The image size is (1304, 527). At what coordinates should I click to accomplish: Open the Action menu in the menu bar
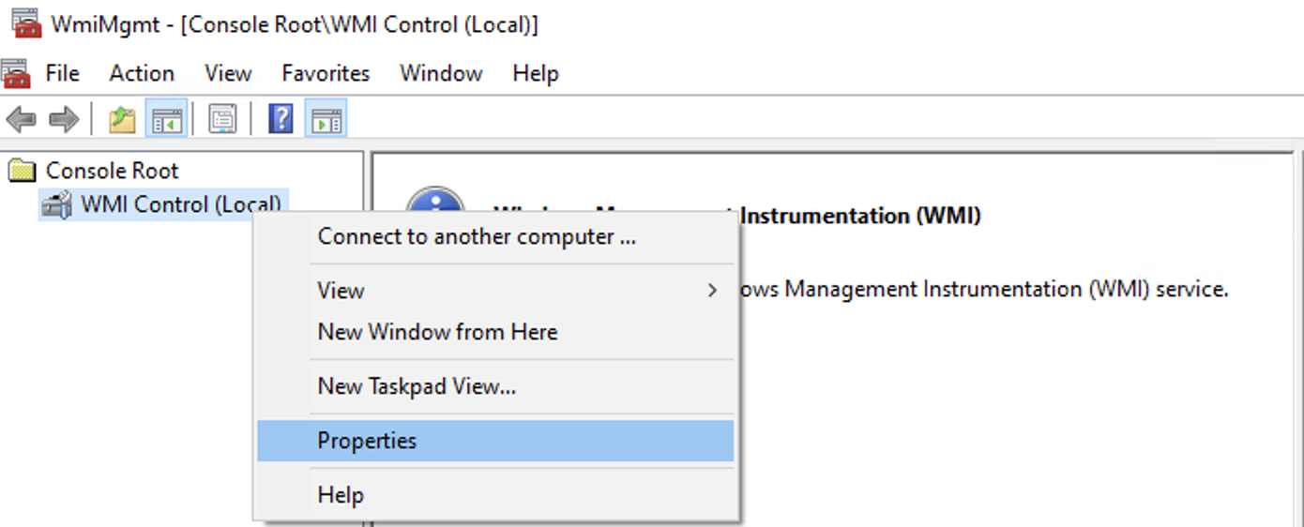click(x=142, y=73)
